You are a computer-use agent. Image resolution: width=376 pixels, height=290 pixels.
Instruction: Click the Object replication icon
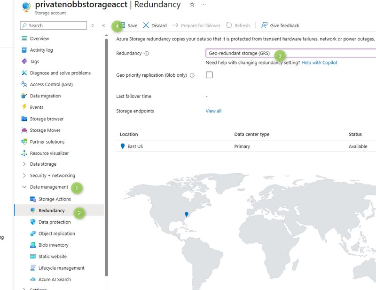point(33,234)
